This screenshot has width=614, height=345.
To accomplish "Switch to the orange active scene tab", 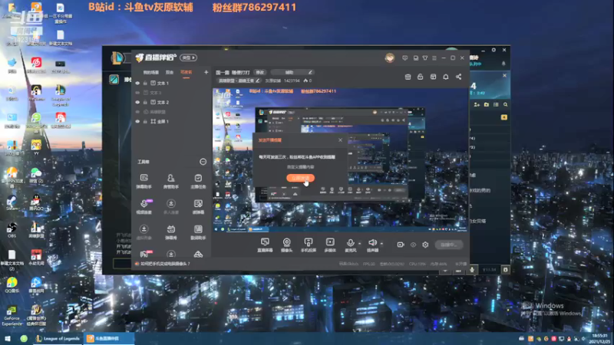I will click(186, 72).
